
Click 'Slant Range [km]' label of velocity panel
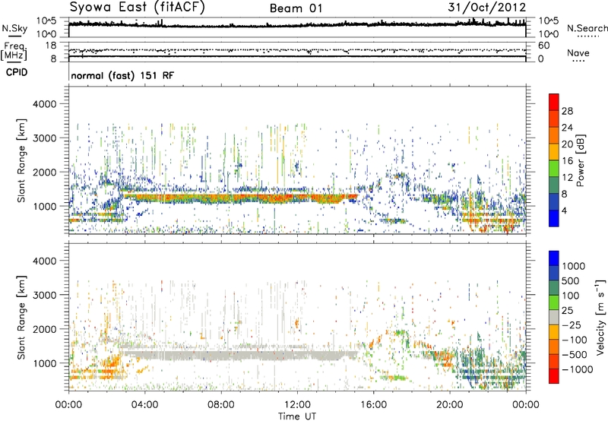tap(21, 317)
